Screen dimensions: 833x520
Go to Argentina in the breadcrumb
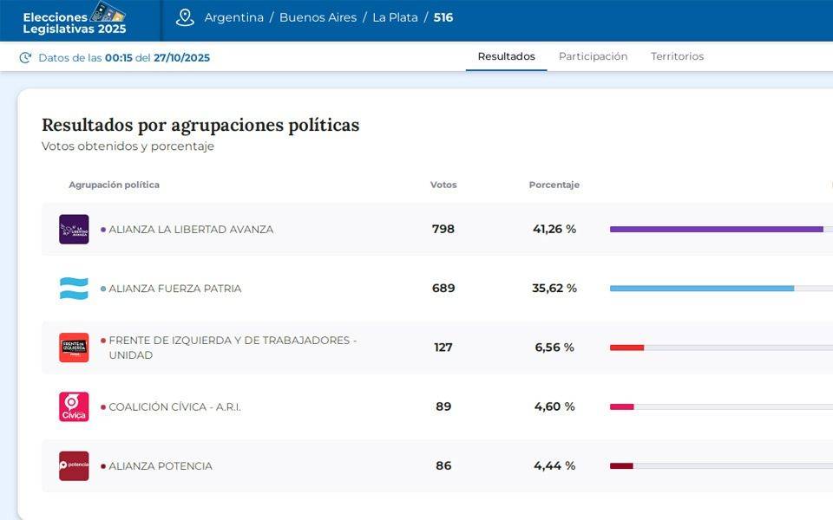(233, 18)
